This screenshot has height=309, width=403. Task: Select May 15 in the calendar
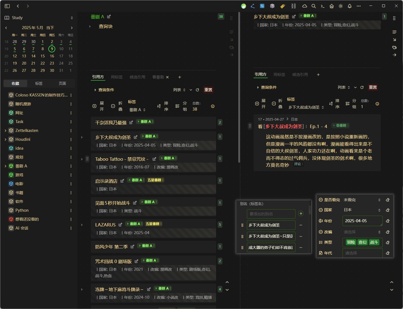click(x=42, y=56)
